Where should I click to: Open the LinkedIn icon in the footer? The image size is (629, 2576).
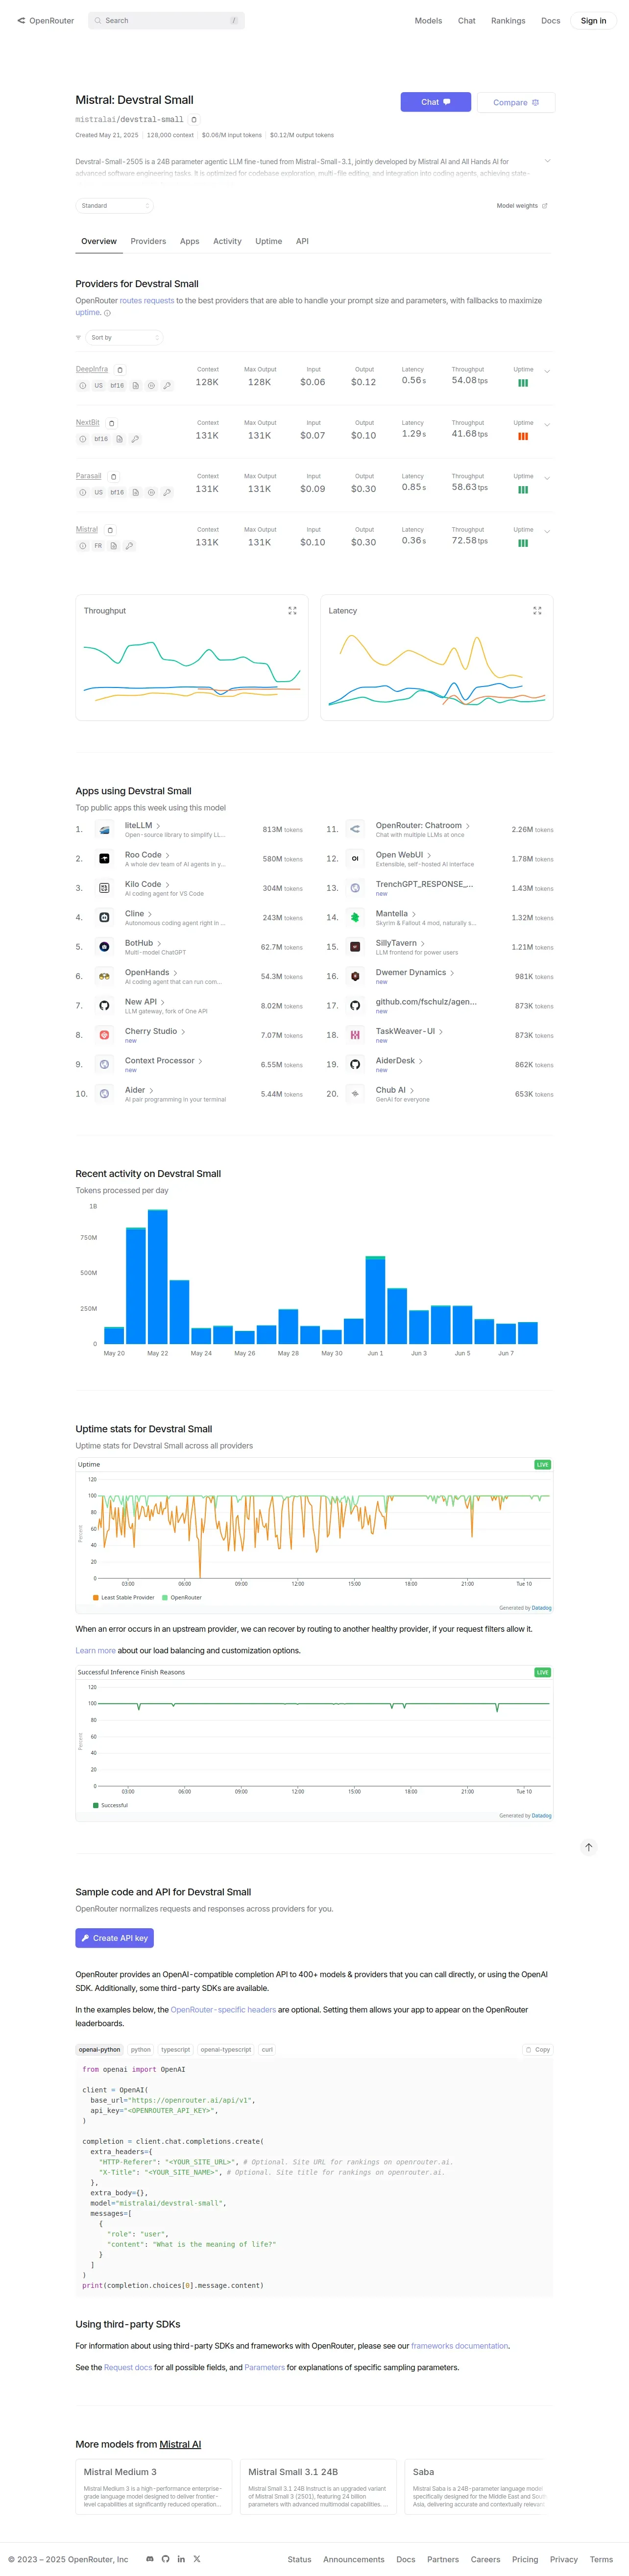pos(181,2559)
